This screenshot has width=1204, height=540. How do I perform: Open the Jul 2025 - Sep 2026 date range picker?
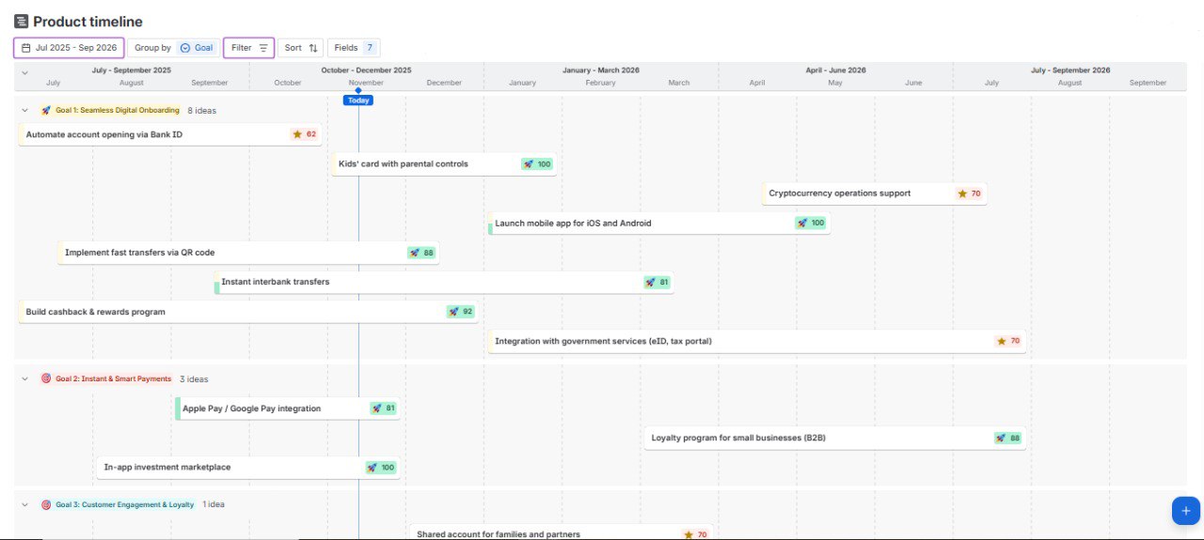tap(69, 48)
